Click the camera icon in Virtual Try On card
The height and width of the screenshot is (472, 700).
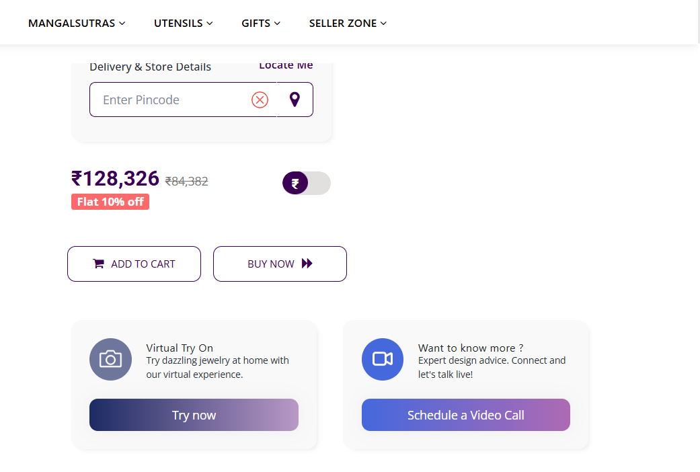pyautogui.click(x=110, y=359)
